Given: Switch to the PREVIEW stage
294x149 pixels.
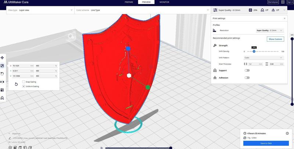Looking at the screenshot, I should point(146,2).
